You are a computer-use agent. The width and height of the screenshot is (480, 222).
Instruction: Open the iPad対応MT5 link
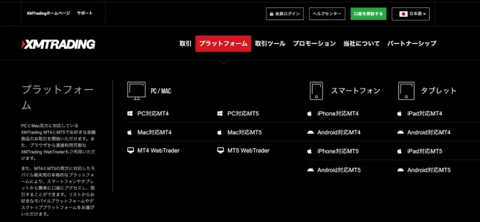(425, 151)
